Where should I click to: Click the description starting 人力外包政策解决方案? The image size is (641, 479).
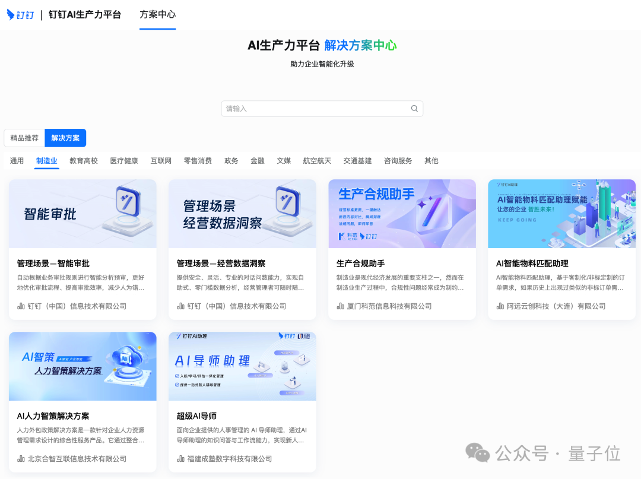coord(81,435)
